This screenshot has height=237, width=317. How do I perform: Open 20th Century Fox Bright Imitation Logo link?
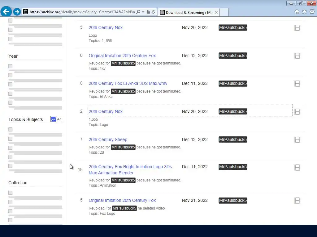pyautogui.click(x=130, y=170)
